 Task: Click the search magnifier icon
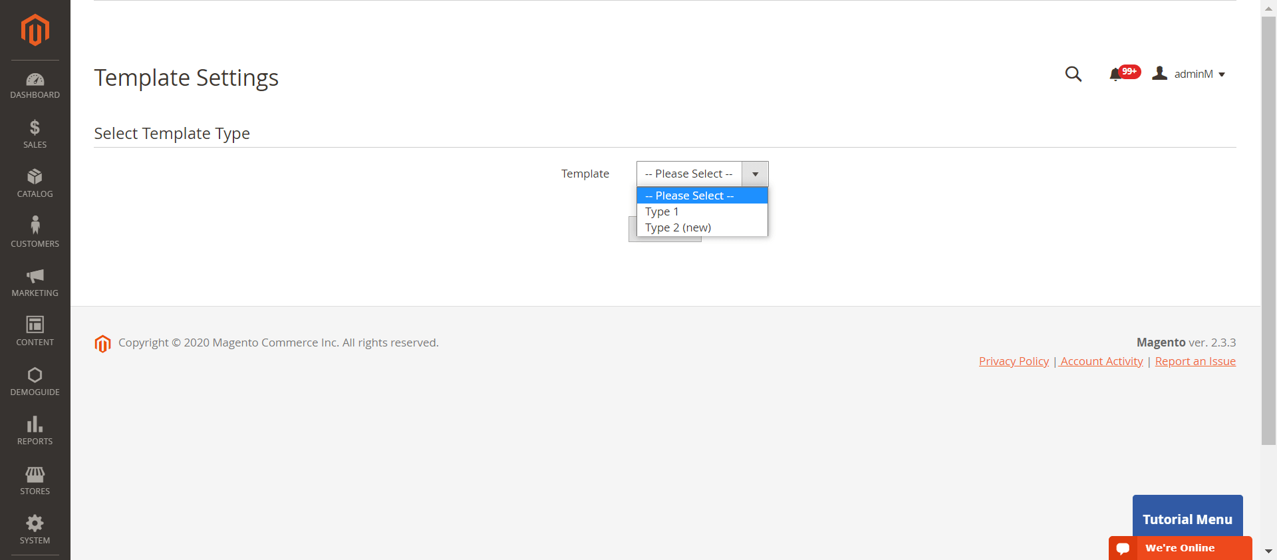point(1073,74)
